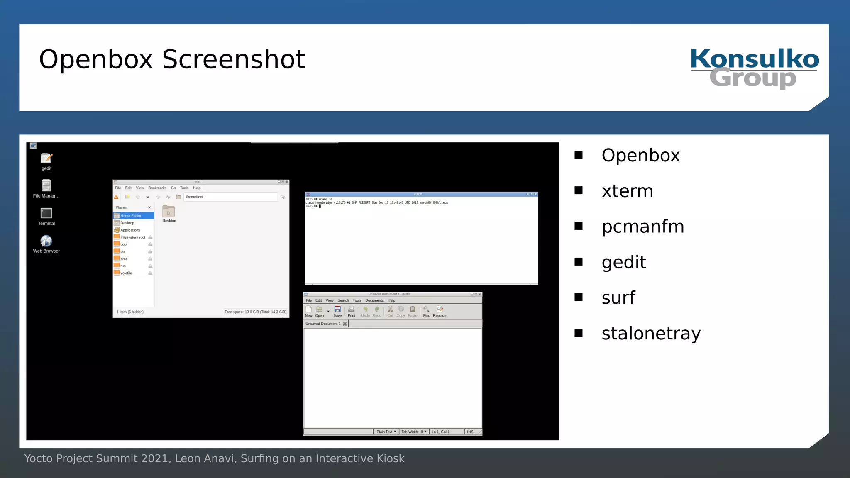Expand the Places side pane dropdown
Screen dimensions: 850x478
(x=149, y=207)
